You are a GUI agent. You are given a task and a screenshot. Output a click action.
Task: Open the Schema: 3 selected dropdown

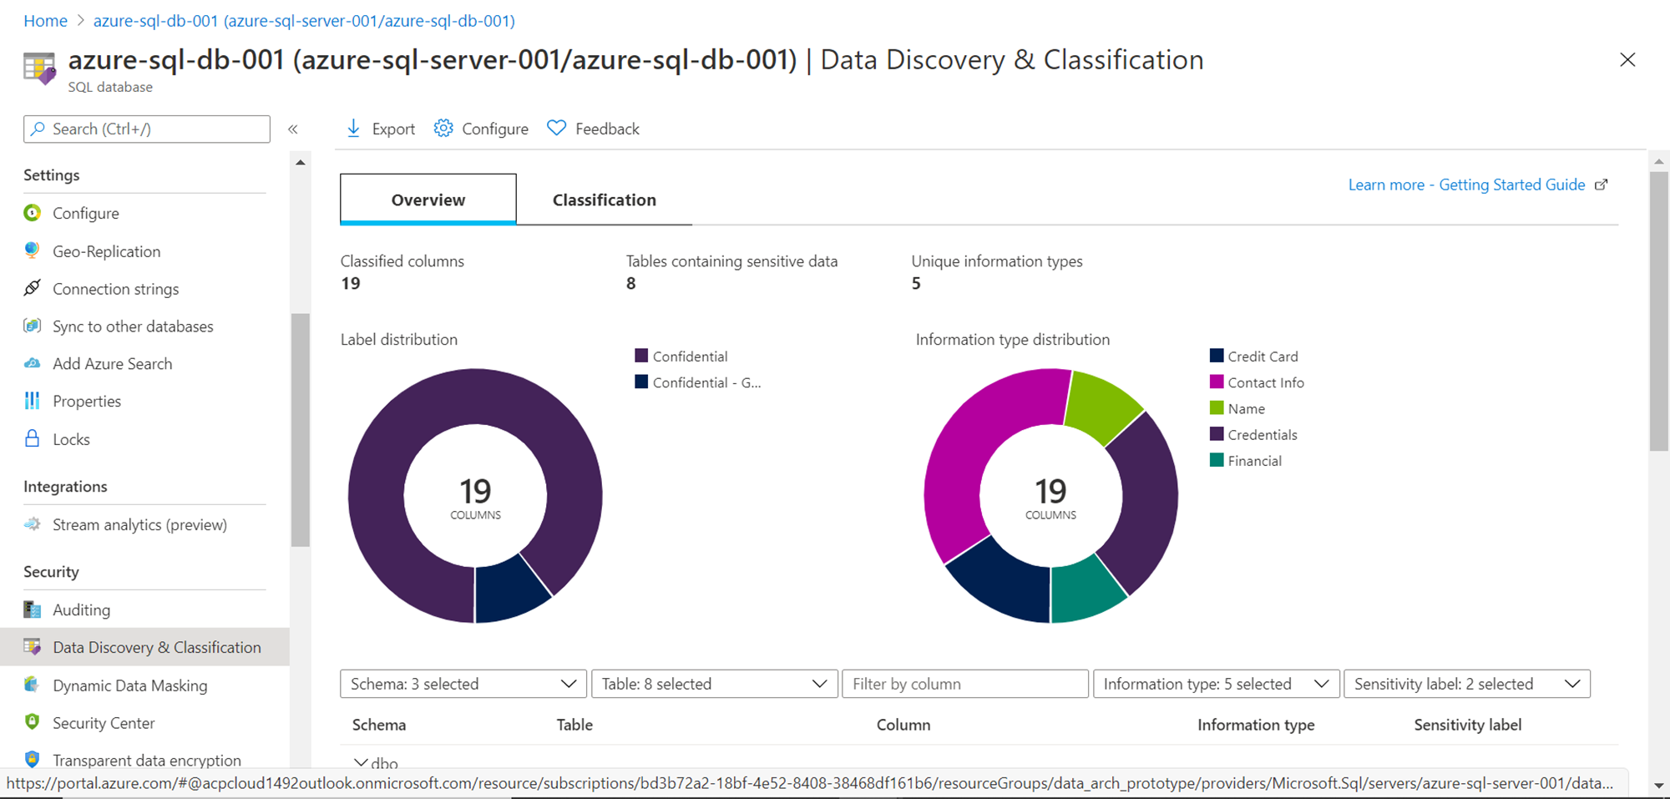pyautogui.click(x=463, y=684)
